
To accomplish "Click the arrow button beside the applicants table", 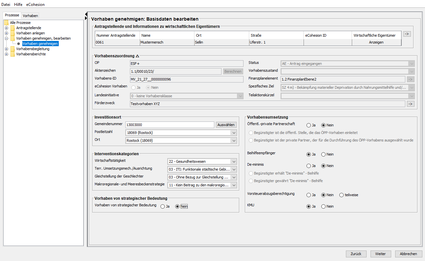I will point(407,34).
